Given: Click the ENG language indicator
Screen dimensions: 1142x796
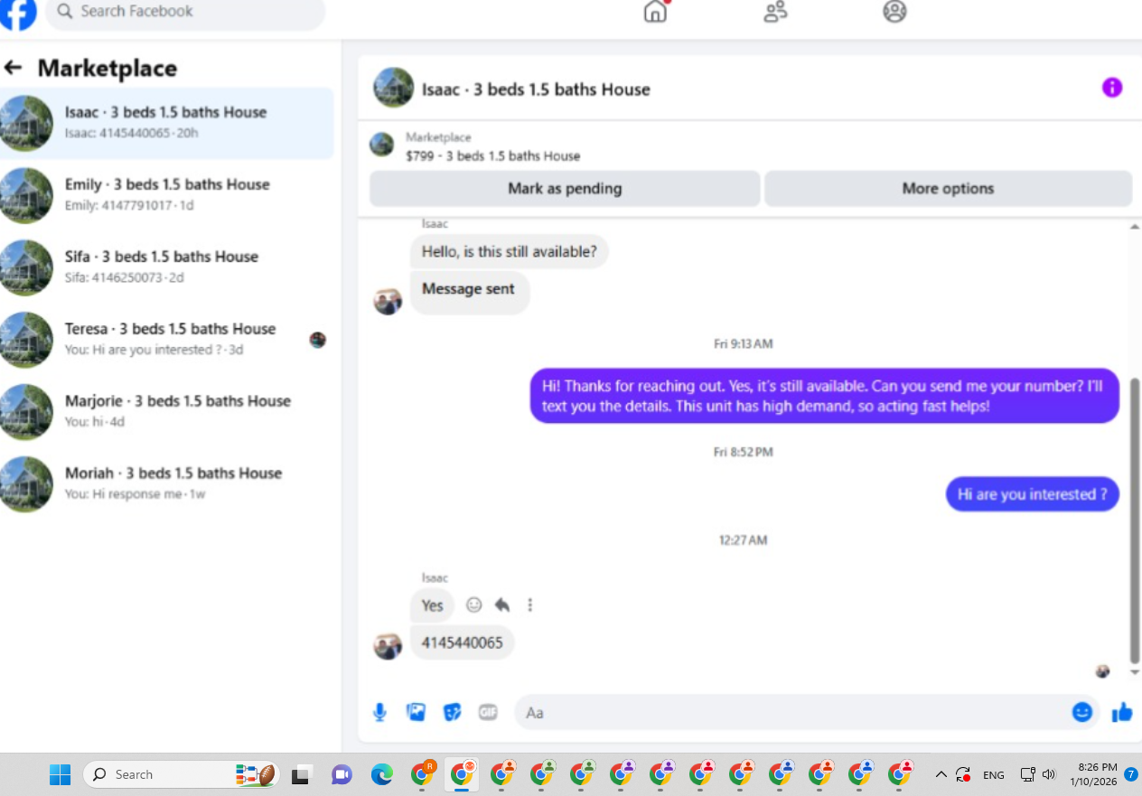Looking at the screenshot, I should (994, 775).
